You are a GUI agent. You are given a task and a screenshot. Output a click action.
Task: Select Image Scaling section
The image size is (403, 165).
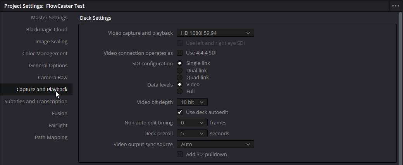click(52, 41)
